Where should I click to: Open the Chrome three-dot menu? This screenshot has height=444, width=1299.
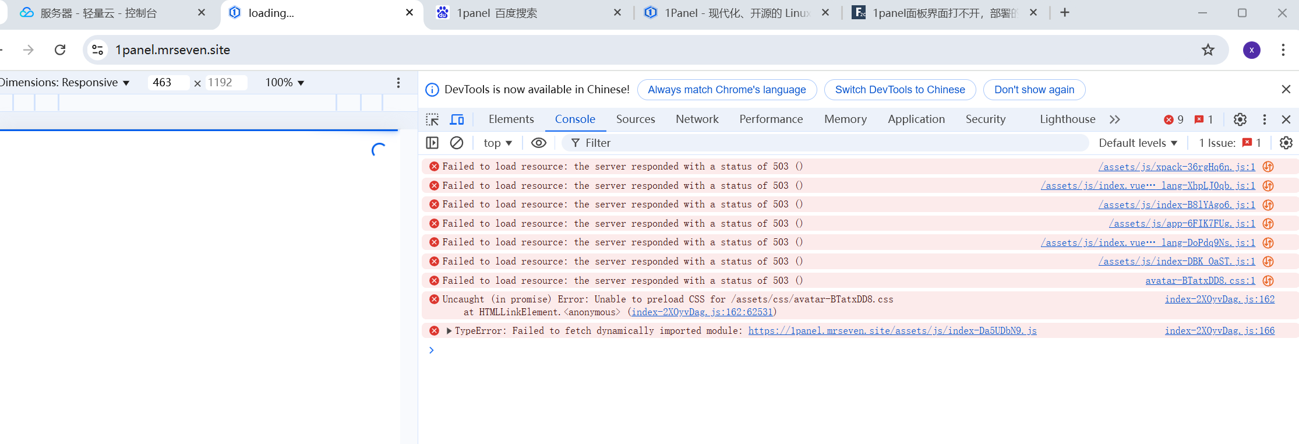pos(1283,50)
